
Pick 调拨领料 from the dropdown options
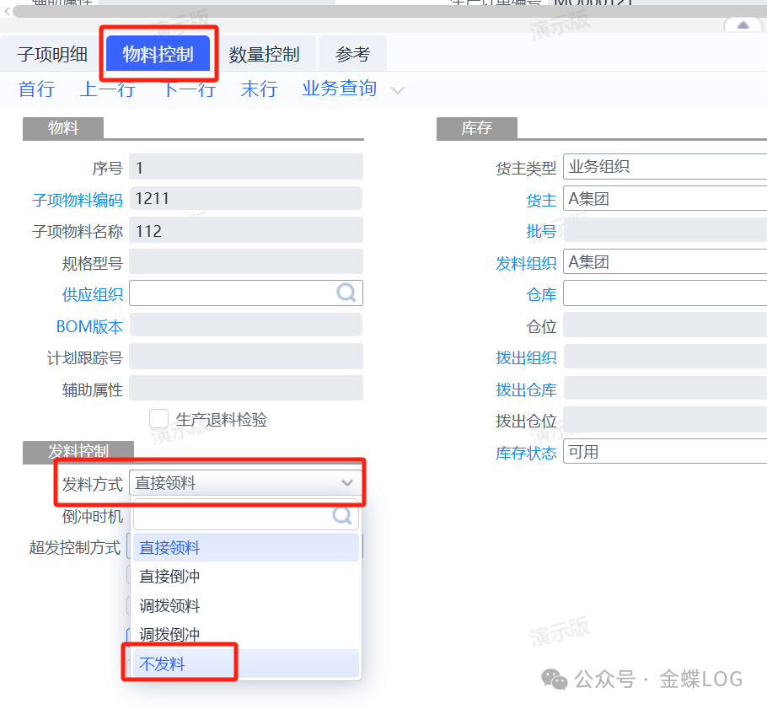[x=169, y=605]
